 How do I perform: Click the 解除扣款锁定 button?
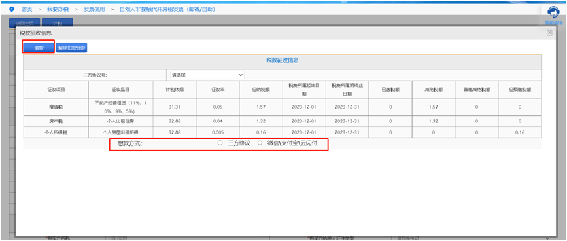[71, 48]
